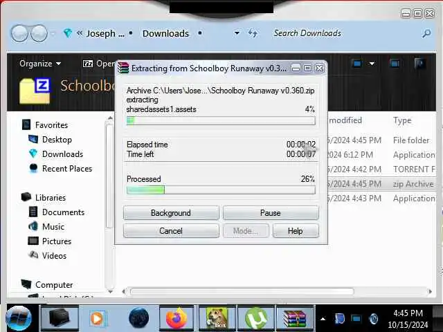Switch to WinRAR in the taskbar

tap(295, 318)
